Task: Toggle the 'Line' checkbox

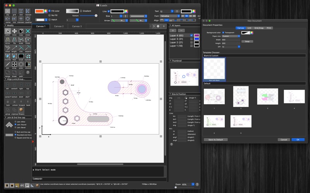Action: [108, 11]
